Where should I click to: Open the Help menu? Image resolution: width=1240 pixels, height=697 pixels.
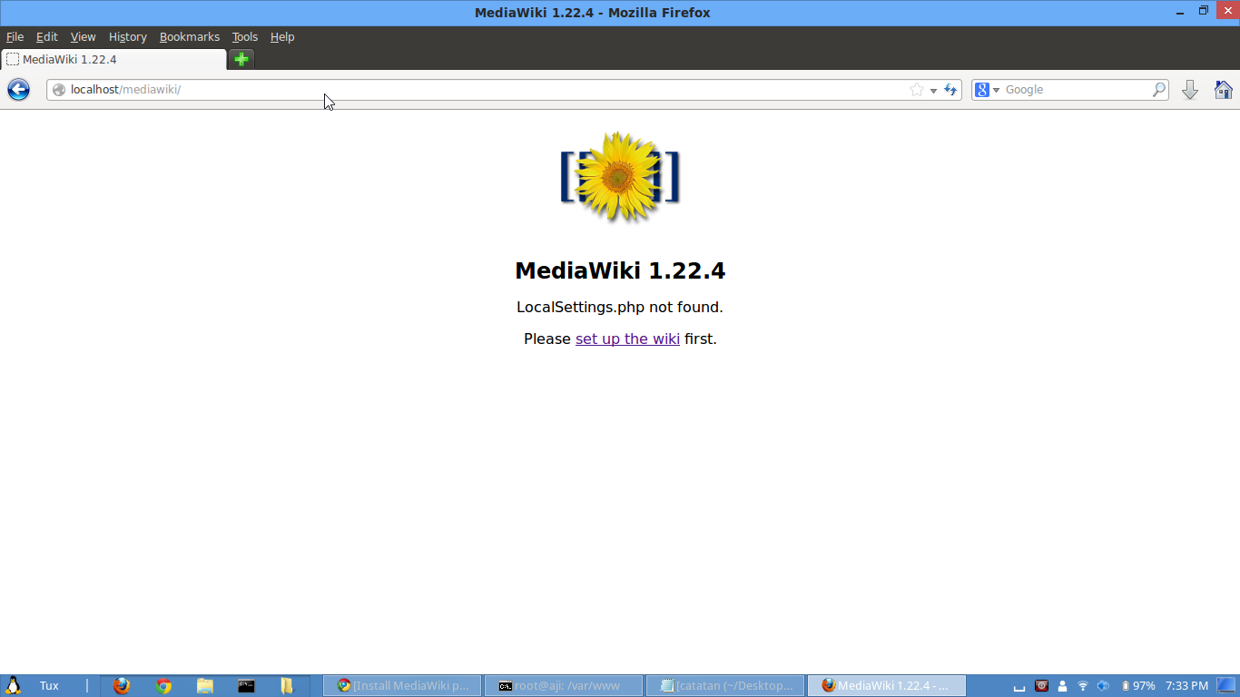click(x=282, y=37)
